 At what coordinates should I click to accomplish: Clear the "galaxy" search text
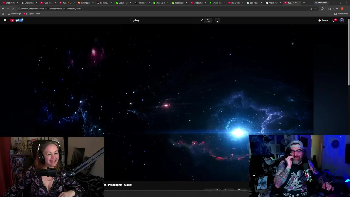[202, 20]
